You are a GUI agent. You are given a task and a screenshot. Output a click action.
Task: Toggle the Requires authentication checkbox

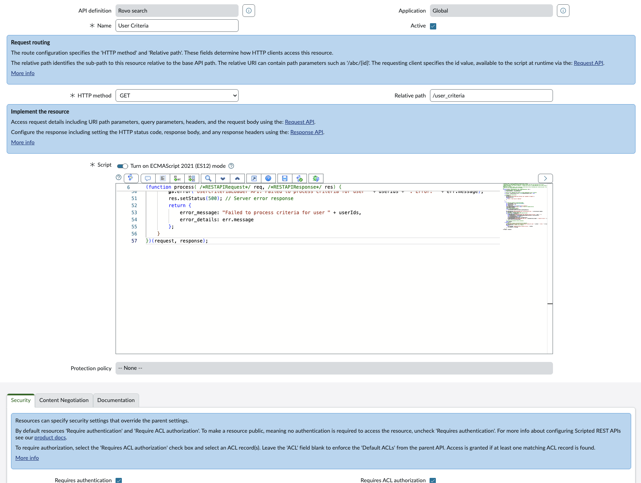point(119,480)
